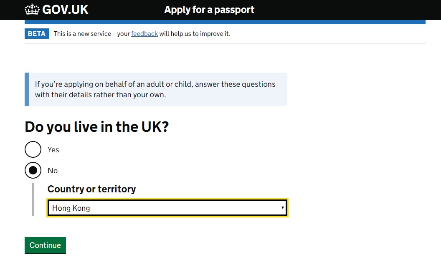Screen dimensions: 441x280
Task: Click the green Continue button
Action: point(45,245)
